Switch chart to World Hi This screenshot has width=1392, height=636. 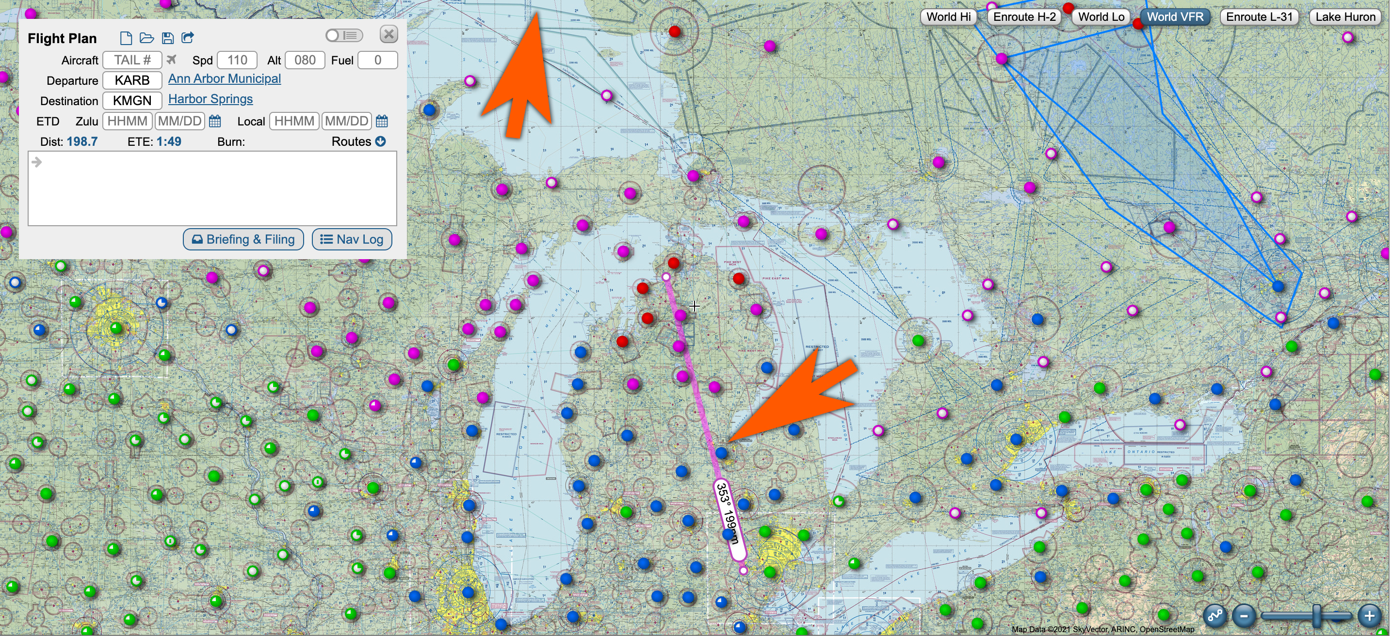(x=948, y=17)
